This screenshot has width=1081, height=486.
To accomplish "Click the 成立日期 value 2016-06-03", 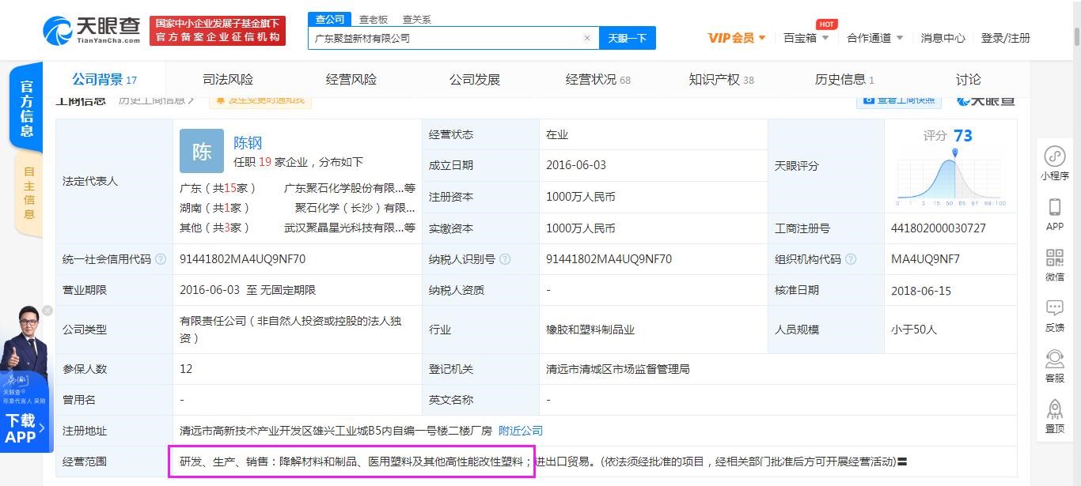I will (575, 165).
